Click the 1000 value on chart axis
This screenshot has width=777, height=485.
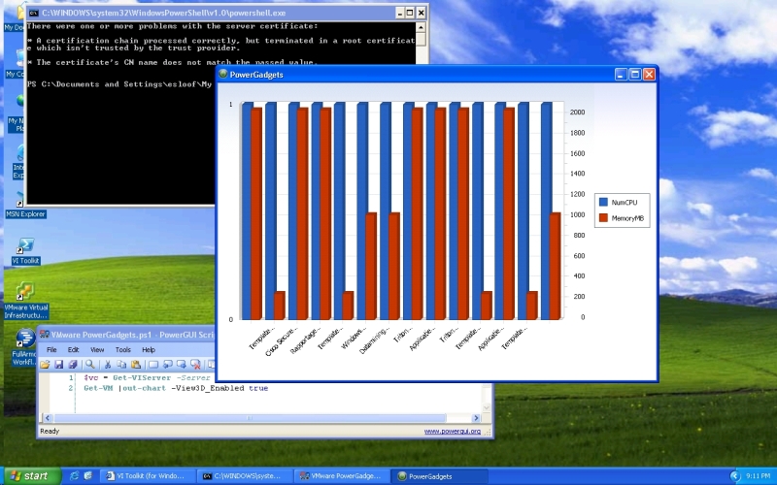point(577,214)
